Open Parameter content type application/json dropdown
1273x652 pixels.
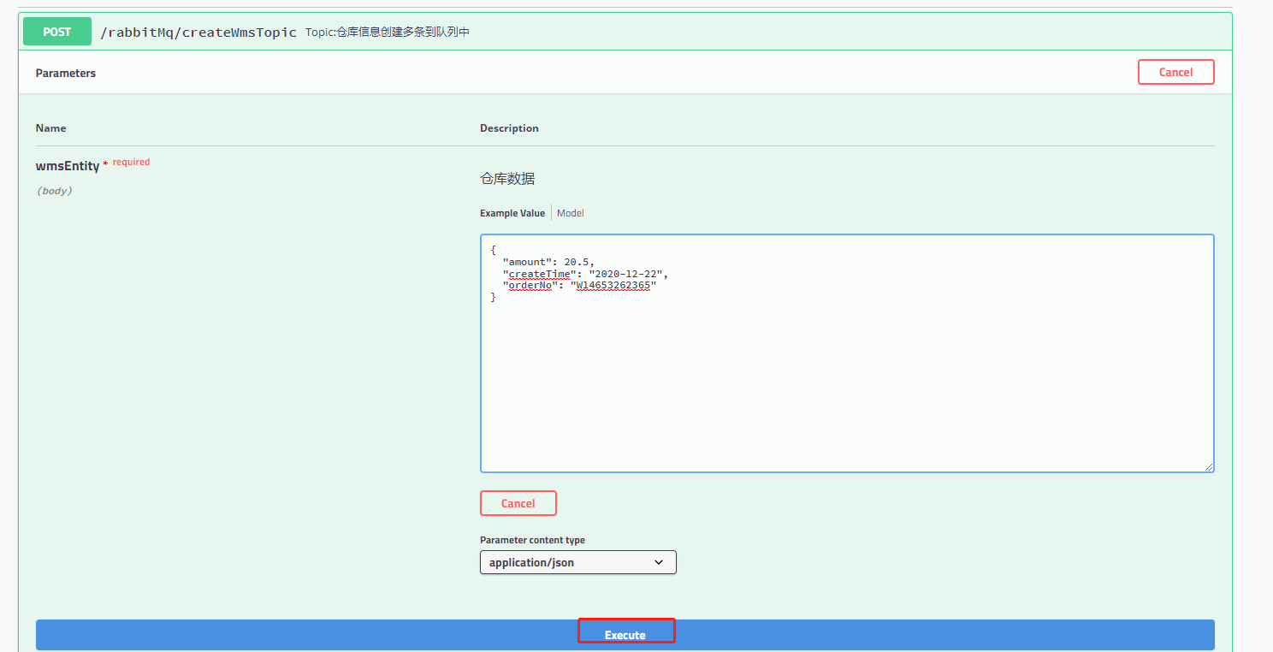point(577,562)
